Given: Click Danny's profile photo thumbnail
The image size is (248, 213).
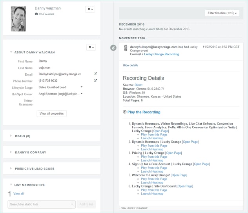Looking at the screenshot, I should [x=18, y=19].
